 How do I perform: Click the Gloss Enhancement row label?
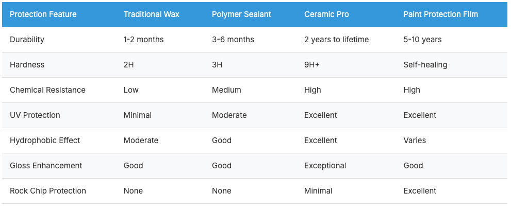(x=46, y=166)
